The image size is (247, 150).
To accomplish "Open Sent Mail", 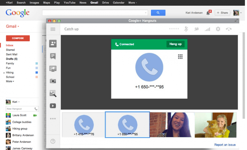I will tap(12, 54).
